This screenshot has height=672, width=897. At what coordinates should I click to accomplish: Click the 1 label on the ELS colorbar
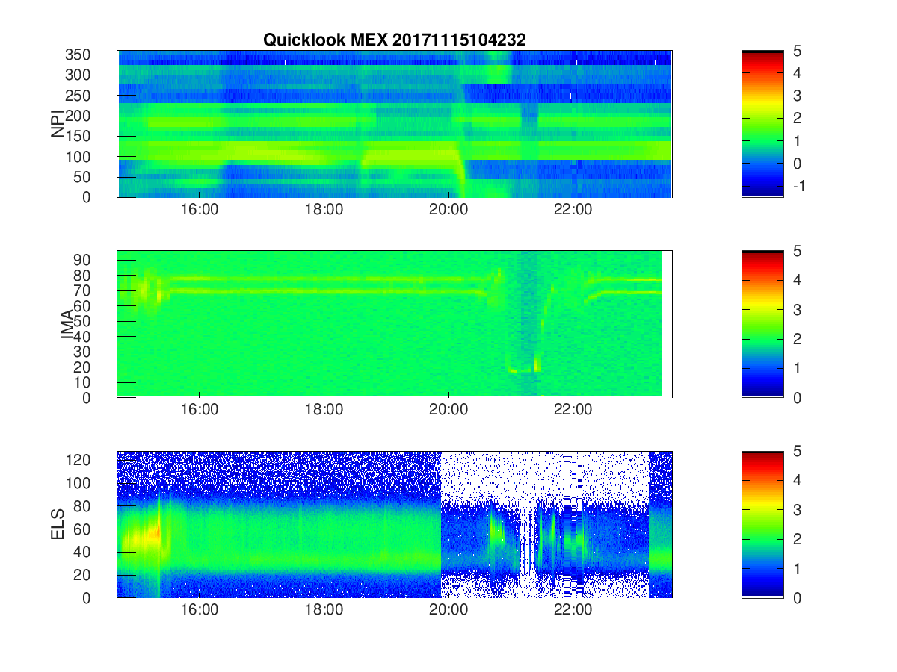coord(796,568)
